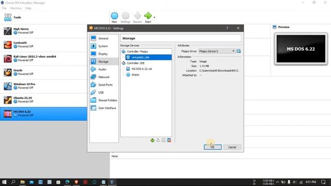Viewport: 331px width, 186px height.
Task: Open the Help menu
Action: coord(28,8)
